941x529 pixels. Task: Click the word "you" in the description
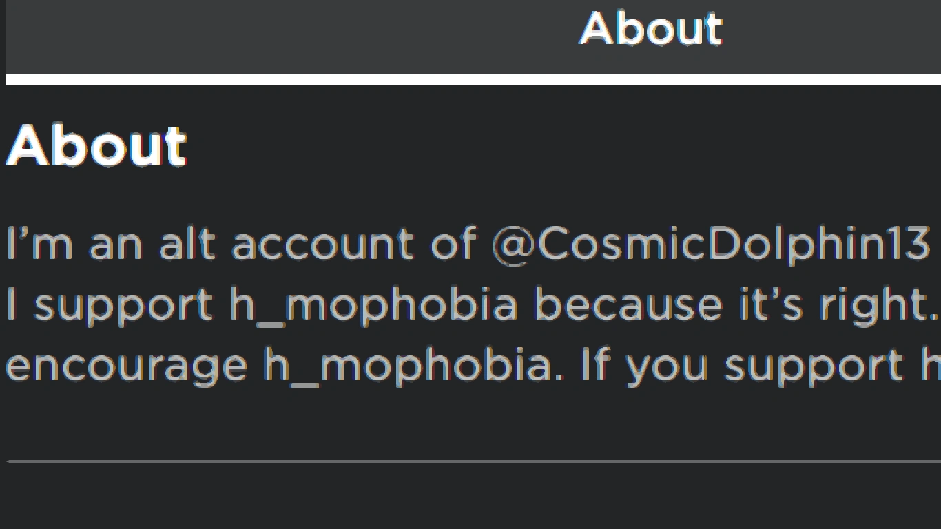(x=667, y=365)
